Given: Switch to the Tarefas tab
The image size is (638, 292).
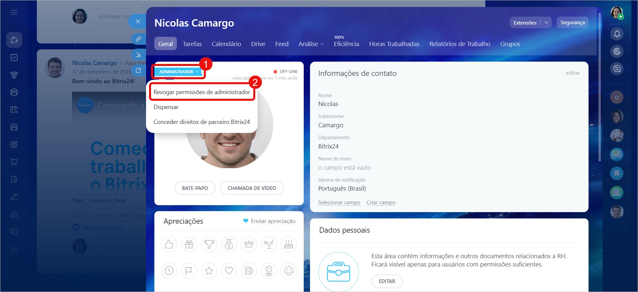Looking at the screenshot, I should 192,44.
